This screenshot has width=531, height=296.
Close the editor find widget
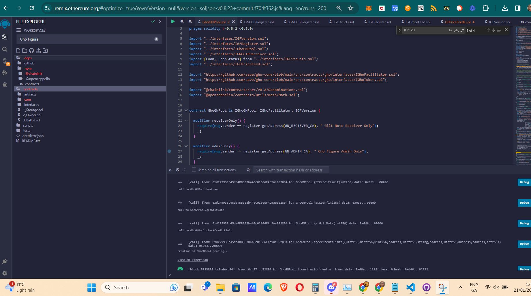click(x=506, y=30)
